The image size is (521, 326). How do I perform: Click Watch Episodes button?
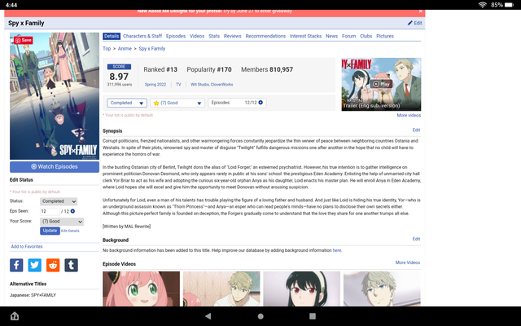pos(55,166)
